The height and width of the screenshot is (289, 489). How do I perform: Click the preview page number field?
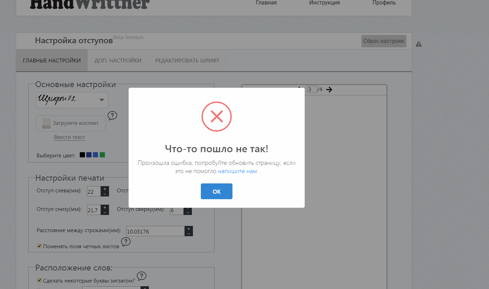(x=312, y=89)
